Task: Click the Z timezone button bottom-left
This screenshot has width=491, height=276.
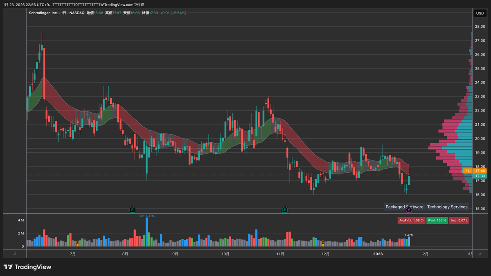Action: [15, 254]
